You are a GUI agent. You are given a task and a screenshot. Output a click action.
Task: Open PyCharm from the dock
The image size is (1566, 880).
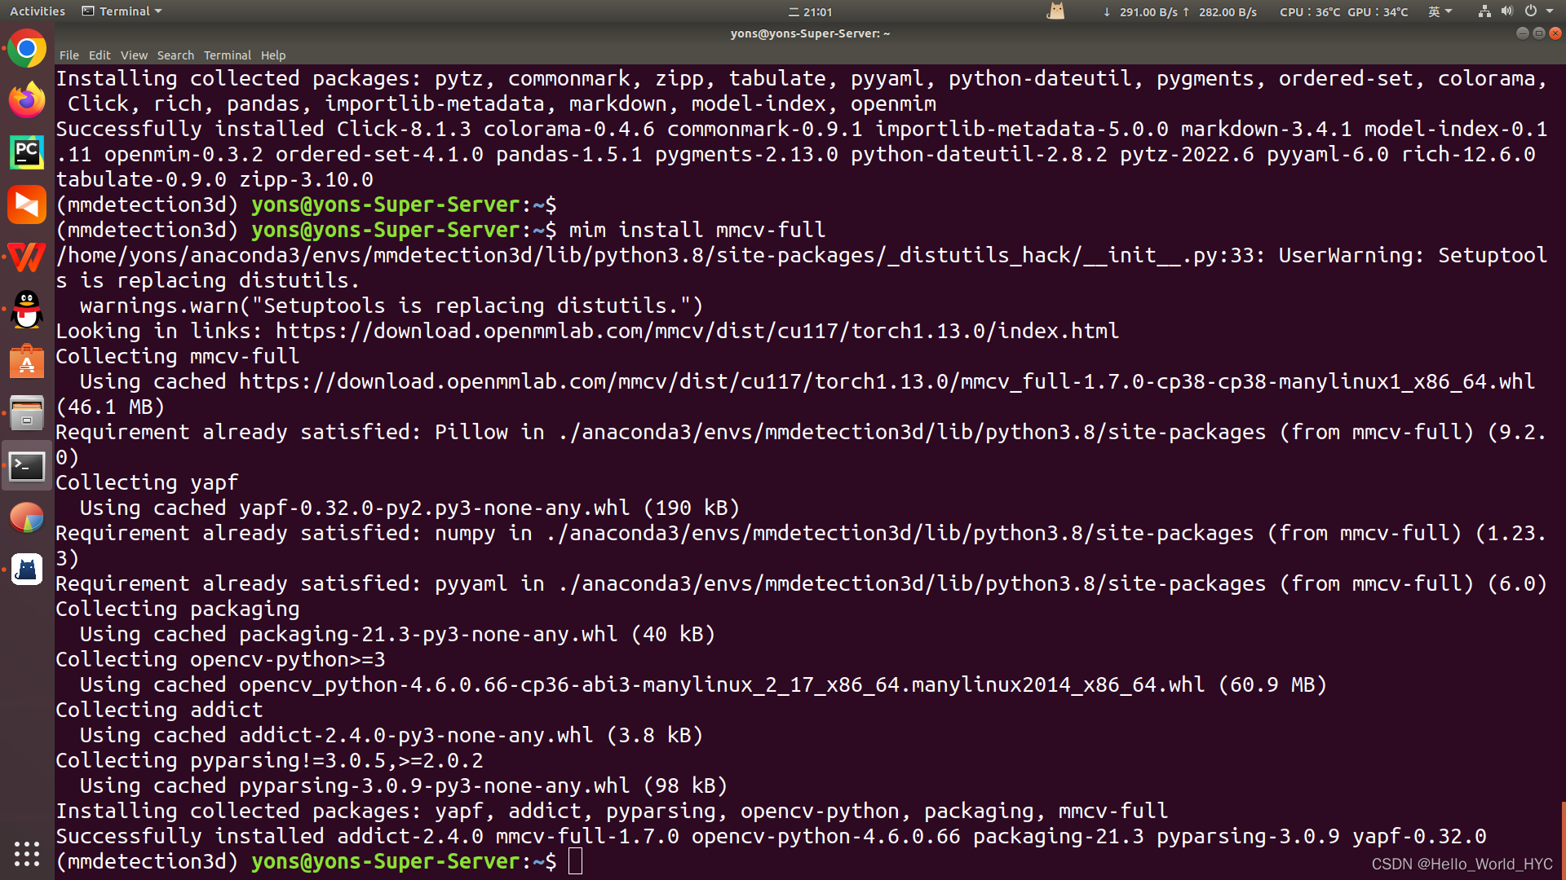tap(27, 152)
